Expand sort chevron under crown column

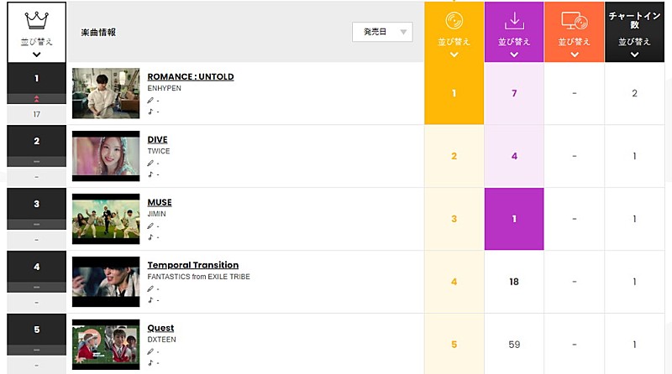pyautogui.click(x=36, y=55)
